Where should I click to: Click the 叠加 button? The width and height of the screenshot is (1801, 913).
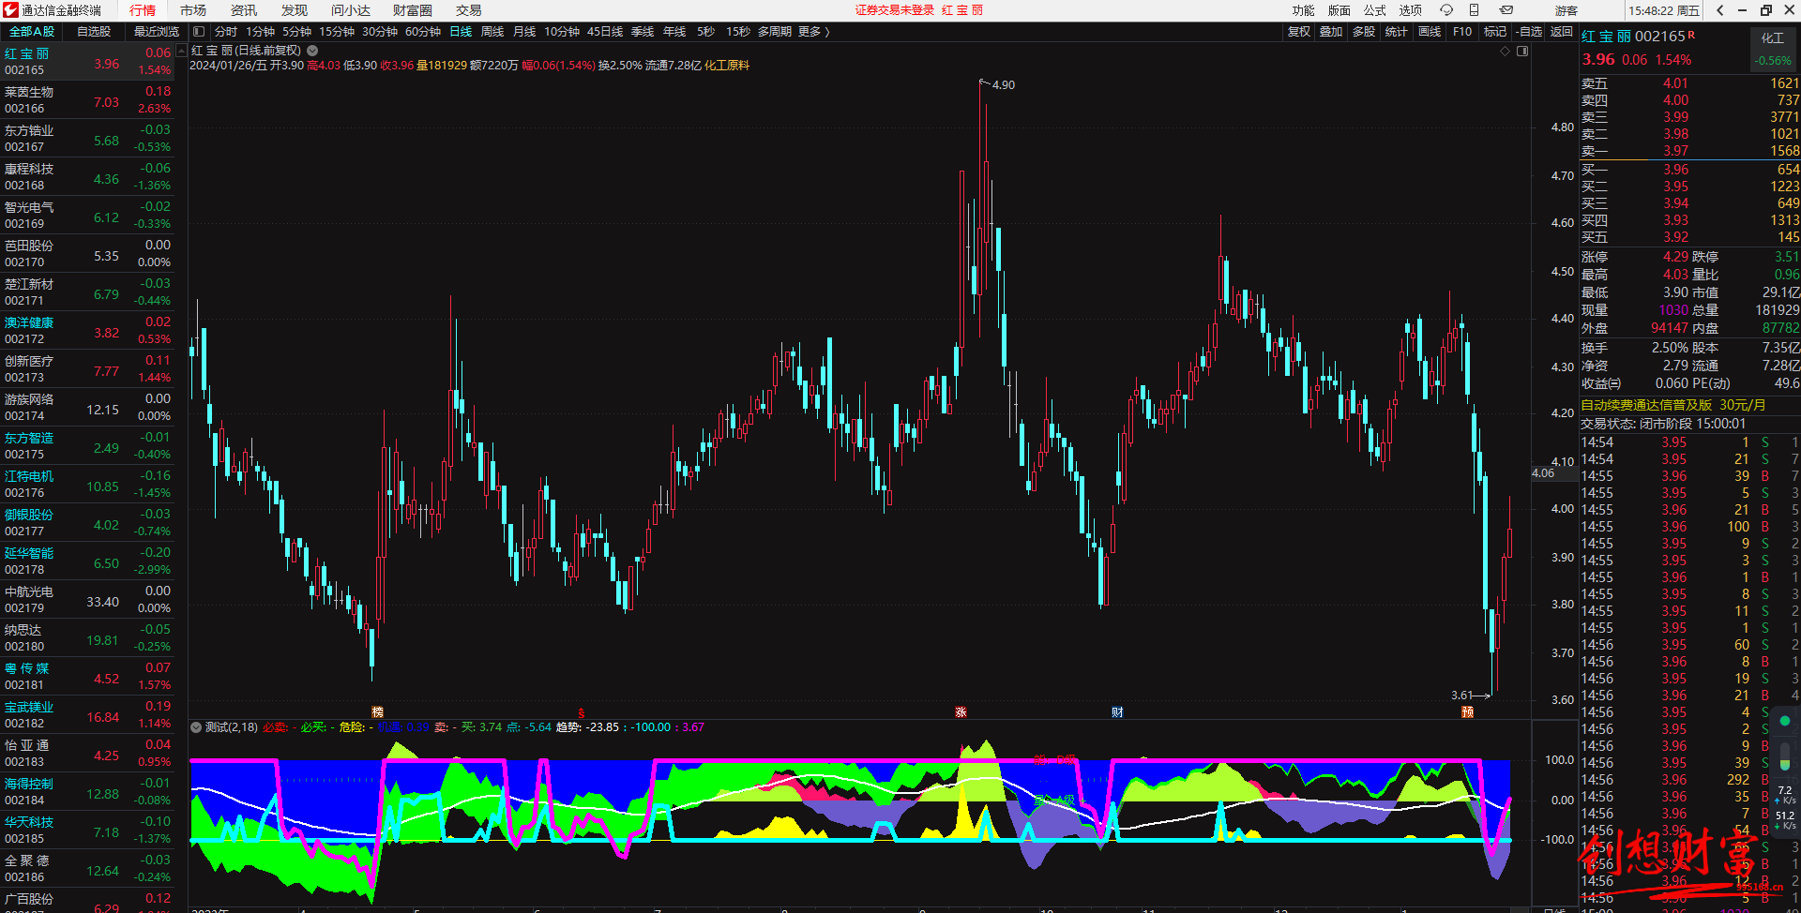point(1331,32)
